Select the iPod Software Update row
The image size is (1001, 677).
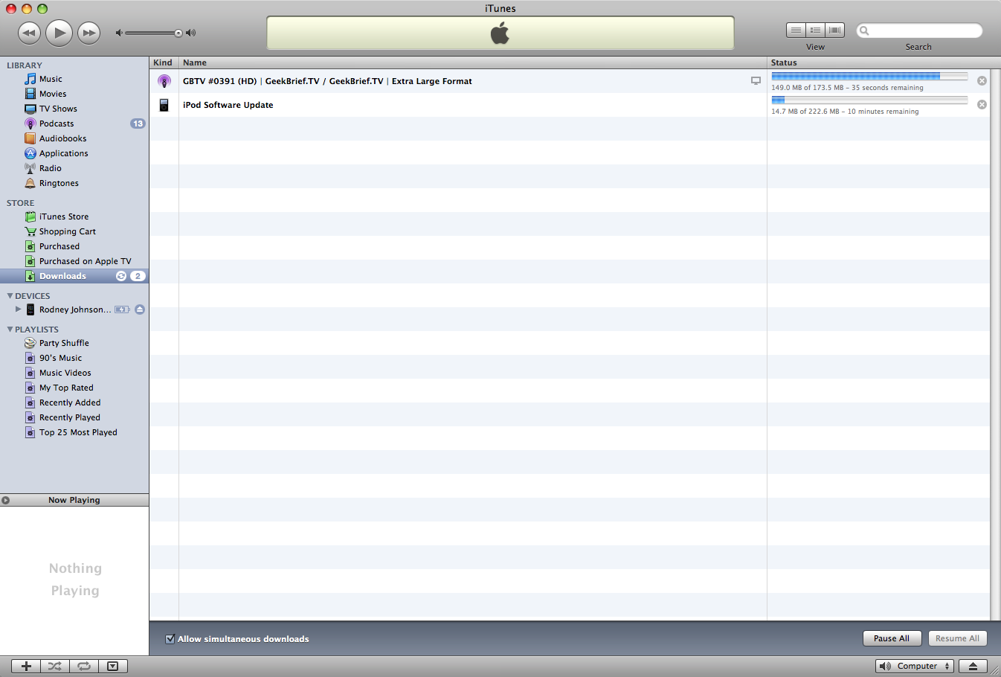(570, 105)
